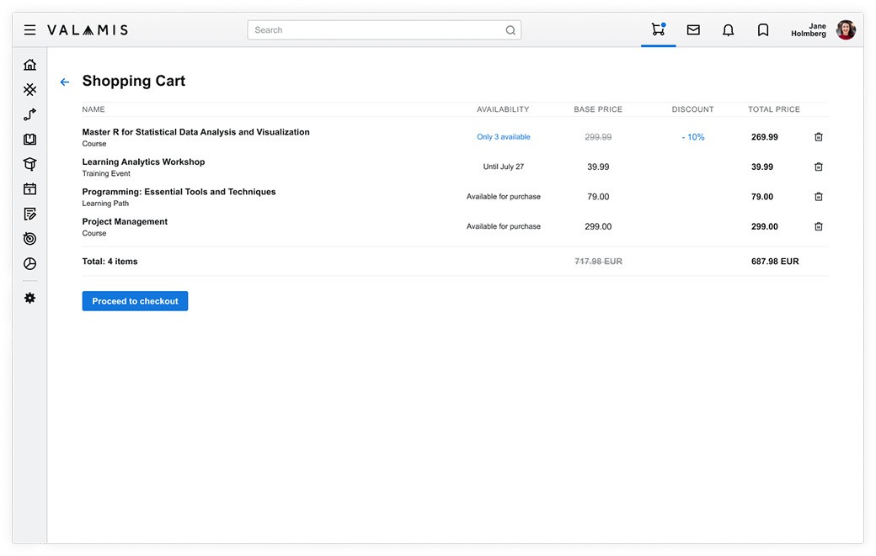Click the AVAILABILITY column header
Image resolution: width=876 pixels, height=556 pixels.
tap(503, 109)
